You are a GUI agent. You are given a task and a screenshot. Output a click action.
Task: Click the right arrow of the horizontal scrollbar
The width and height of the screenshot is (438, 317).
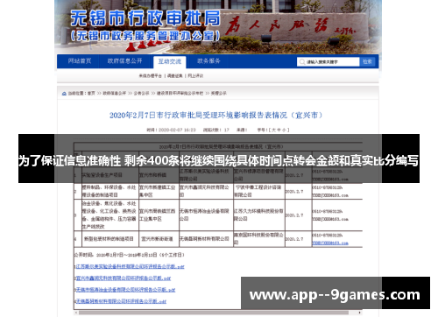(360, 313)
